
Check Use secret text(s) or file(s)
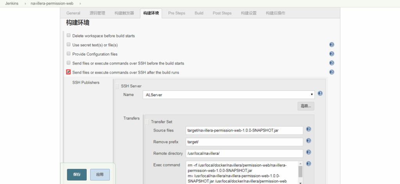click(69, 45)
